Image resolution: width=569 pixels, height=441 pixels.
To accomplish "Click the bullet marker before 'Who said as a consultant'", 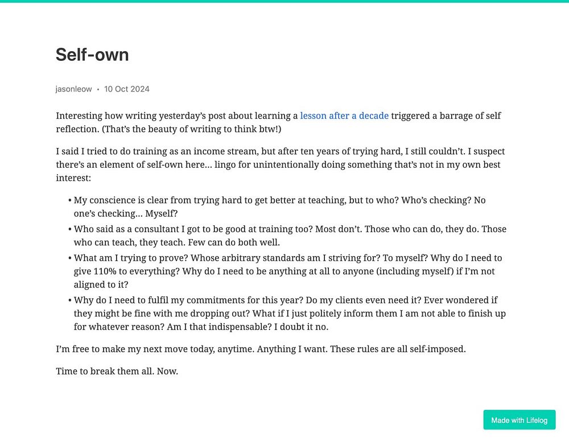I will coord(69,229).
